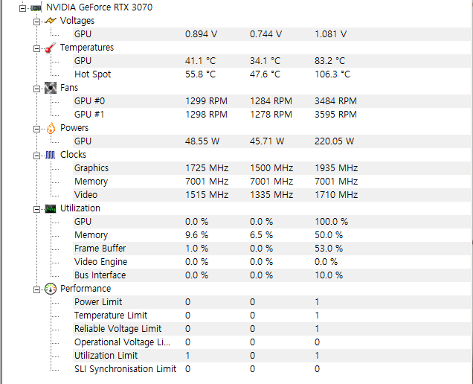Image resolution: width=473 pixels, height=384 pixels.
Task: Click the Fans icon
Action: click(x=51, y=88)
